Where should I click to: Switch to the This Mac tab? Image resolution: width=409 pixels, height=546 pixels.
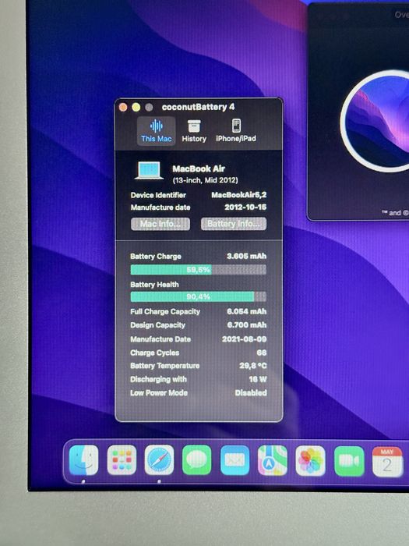point(156,131)
